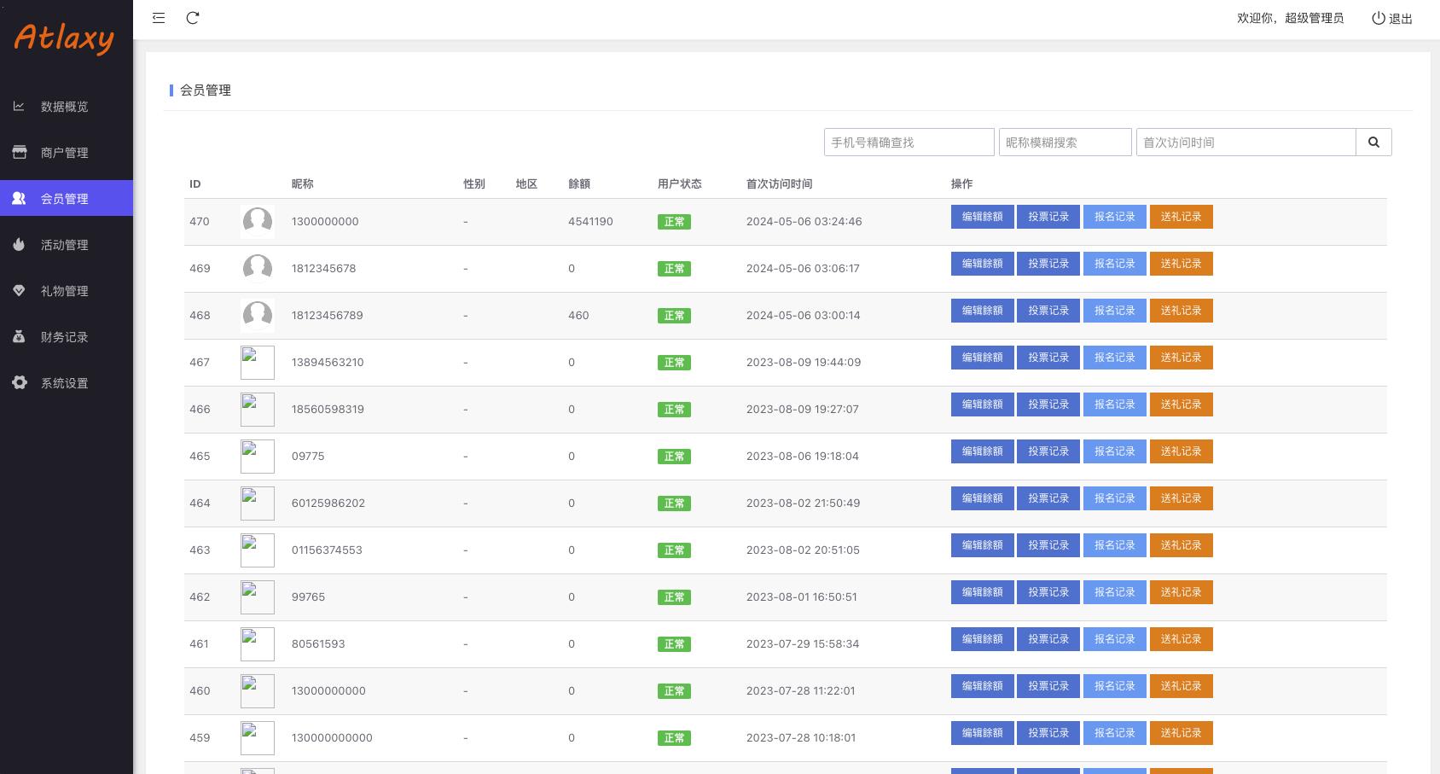
Task: Click the 昵称模糊搜索 input box
Action: click(1065, 143)
